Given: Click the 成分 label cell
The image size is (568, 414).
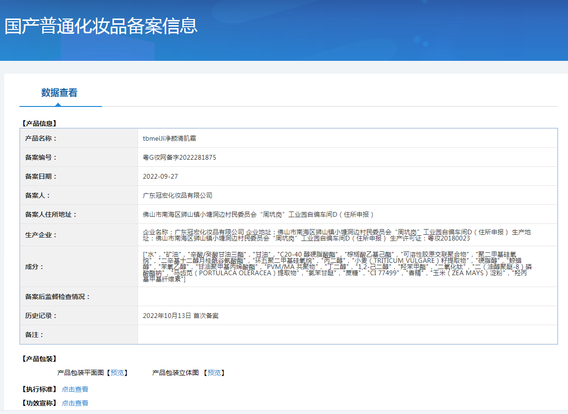Looking at the screenshot, I should tap(34, 267).
